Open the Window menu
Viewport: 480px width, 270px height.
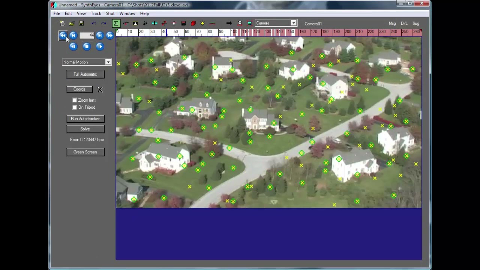click(127, 13)
